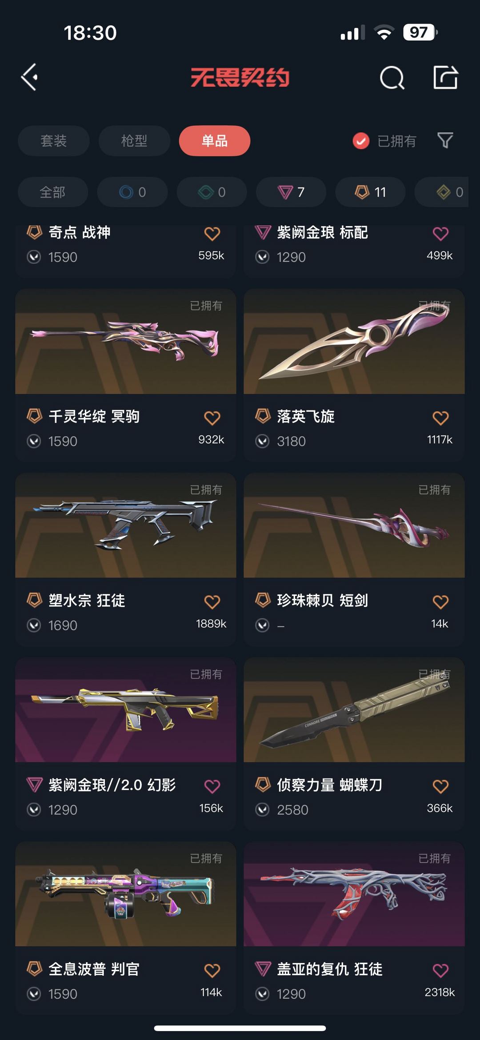Open the 全息波普 判官 skin image
This screenshot has height=1040, width=480.
point(126,894)
